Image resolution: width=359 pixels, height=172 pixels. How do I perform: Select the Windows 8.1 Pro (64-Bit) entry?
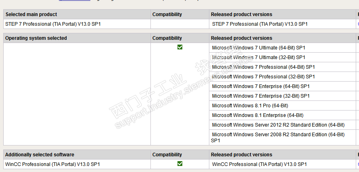pyautogui.click(x=250, y=106)
